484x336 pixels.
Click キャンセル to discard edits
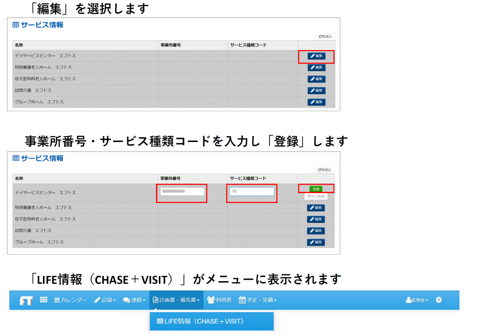(x=315, y=195)
